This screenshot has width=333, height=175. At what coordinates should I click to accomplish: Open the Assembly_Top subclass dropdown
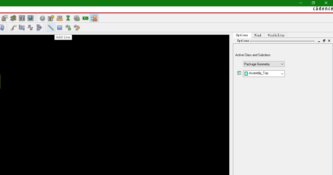(264, 73)
